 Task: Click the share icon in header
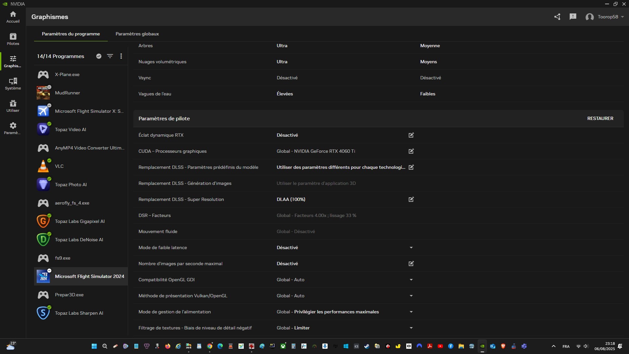tap(557, 17)
